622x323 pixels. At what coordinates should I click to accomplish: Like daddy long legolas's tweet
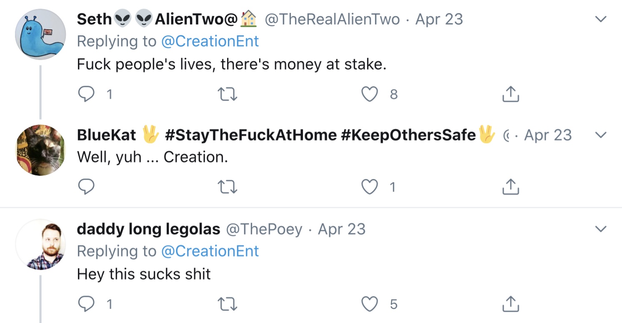tap(369, 305)
